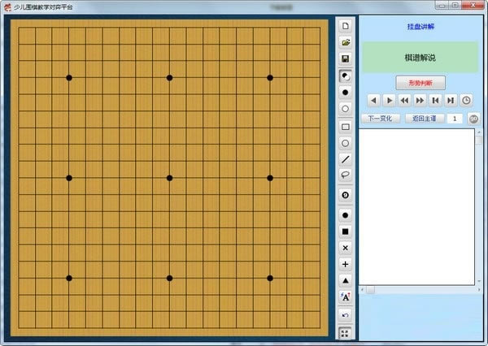
Task: Select the lasso freehand drawing tool
Action: click(345, 175)
